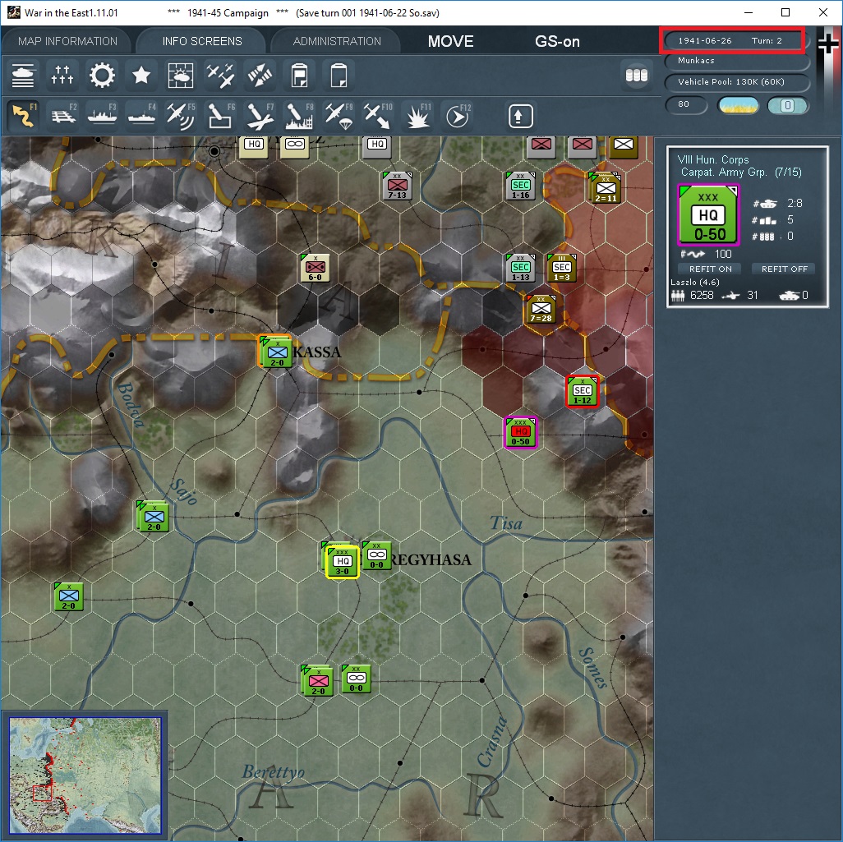Select the SEC 1-13 unit on map
Viewport: 843px width, 842px height.
pos(520,268)
